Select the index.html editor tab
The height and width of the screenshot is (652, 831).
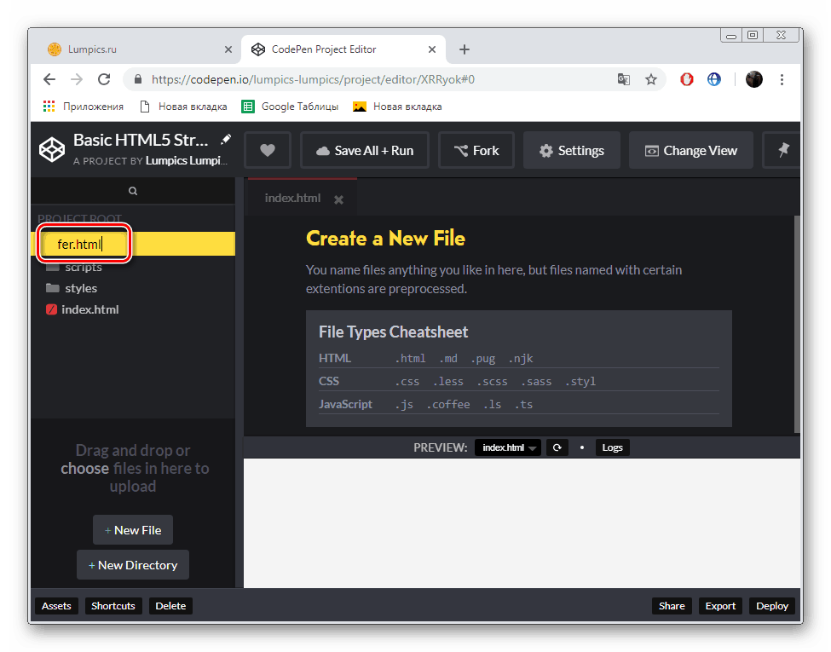pyautogui.click(x=292, y=198)
